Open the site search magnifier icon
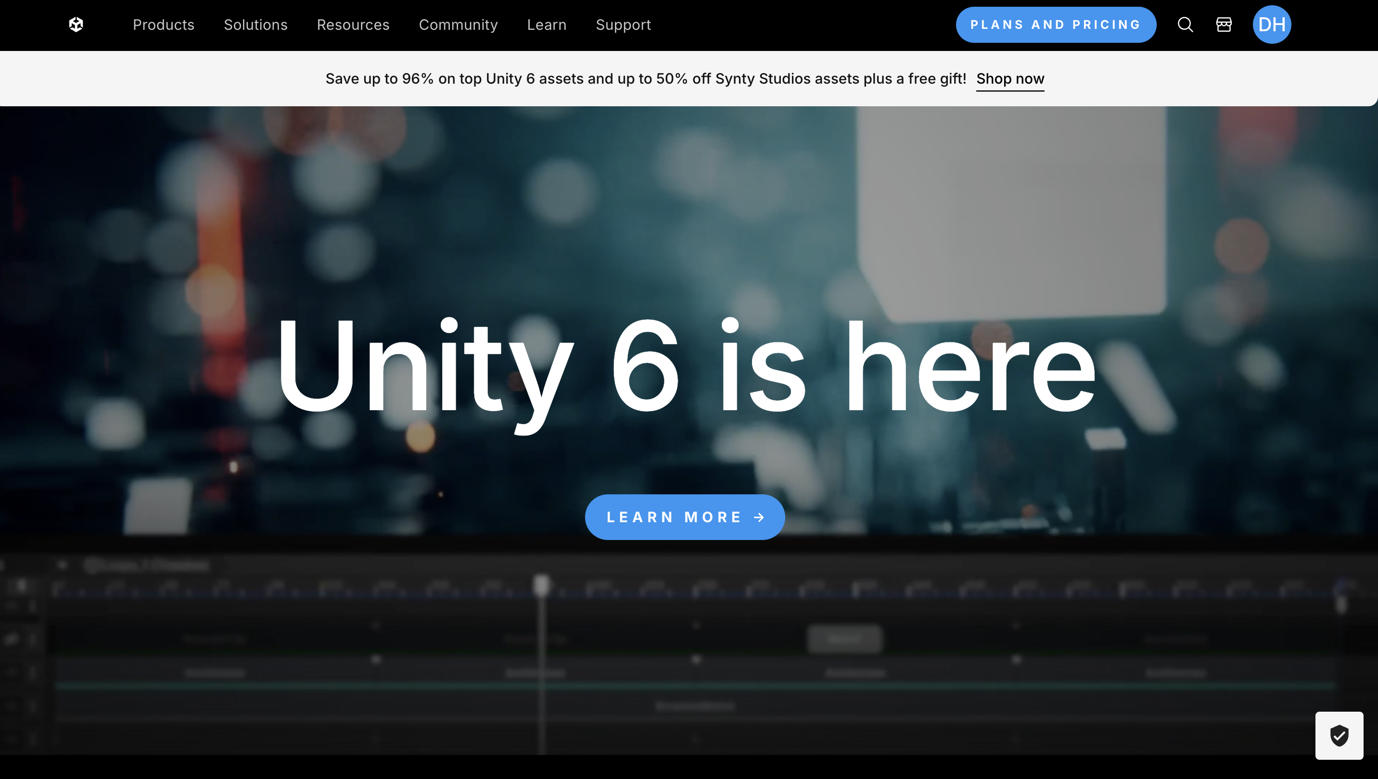Viewport: 1378px width, 779px height. pyautogui.click(x=1185, y=25)
